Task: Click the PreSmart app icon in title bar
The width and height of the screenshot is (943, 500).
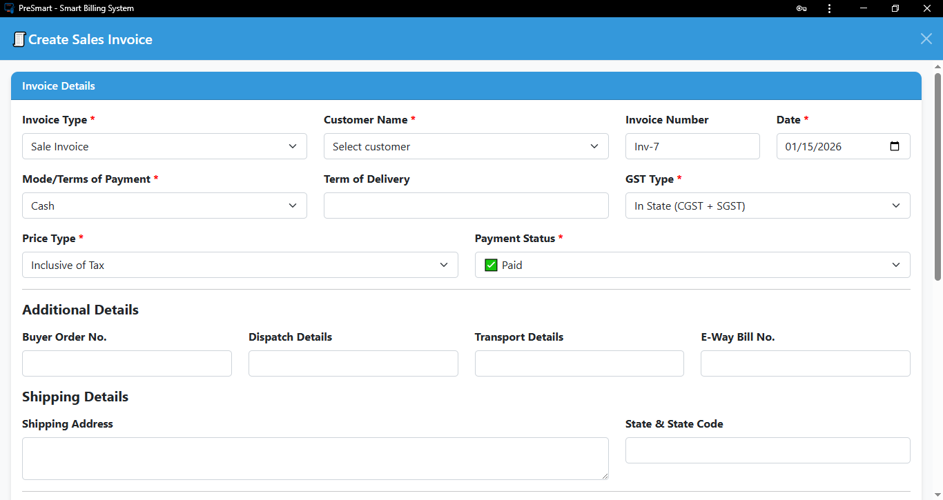Action: pyautogui.click(x=9, y=8)
